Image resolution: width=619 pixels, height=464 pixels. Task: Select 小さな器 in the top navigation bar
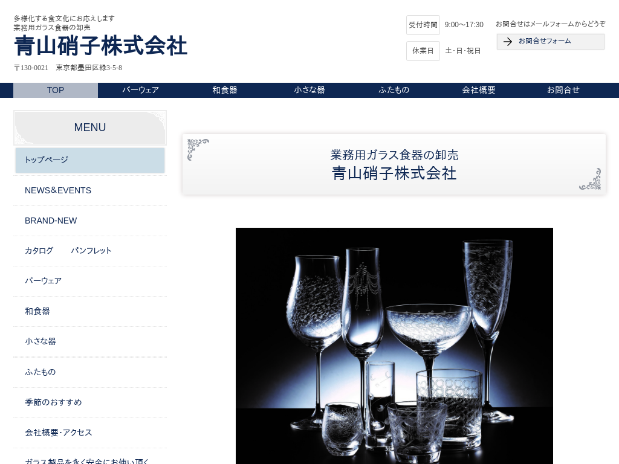click(309, 90)
